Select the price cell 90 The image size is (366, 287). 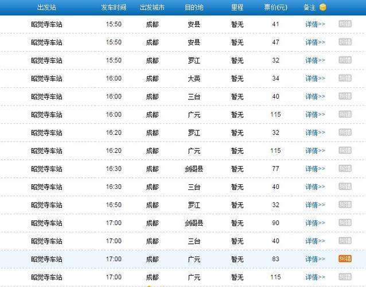(x=276, y=223)
